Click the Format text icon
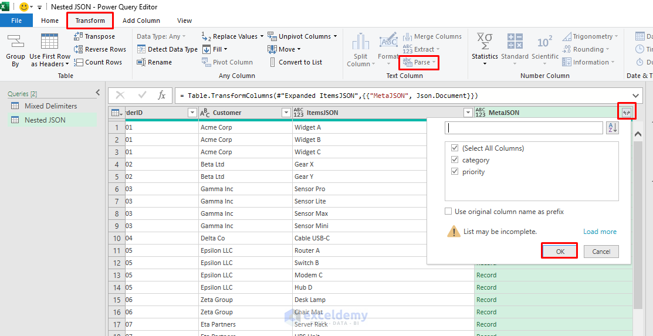This screenshot has width=653, height=336. [388, 42]
